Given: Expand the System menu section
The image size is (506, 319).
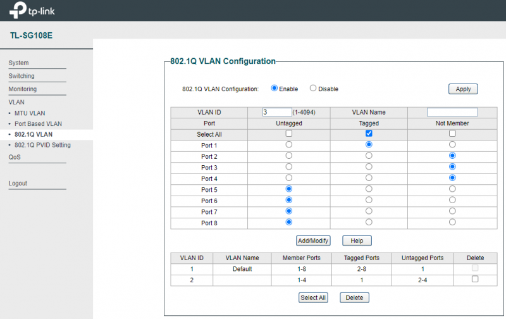Looking at the screenshot, I should pos(18,63).
